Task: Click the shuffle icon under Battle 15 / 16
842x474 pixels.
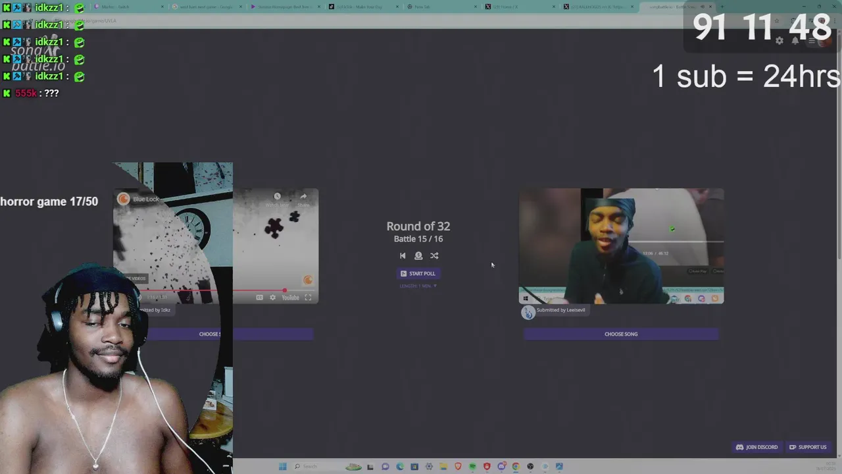Action: pos(434,255)
